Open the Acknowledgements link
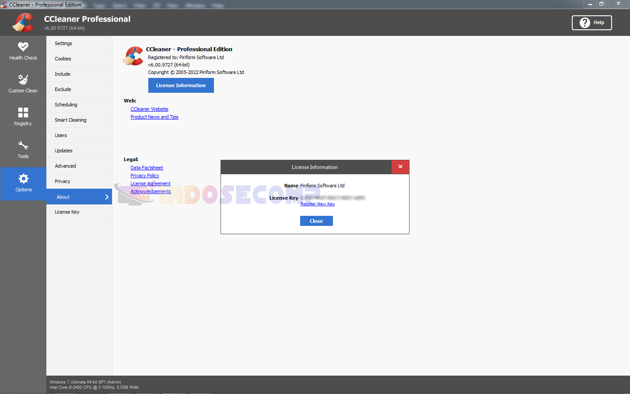 coord(150,191)
